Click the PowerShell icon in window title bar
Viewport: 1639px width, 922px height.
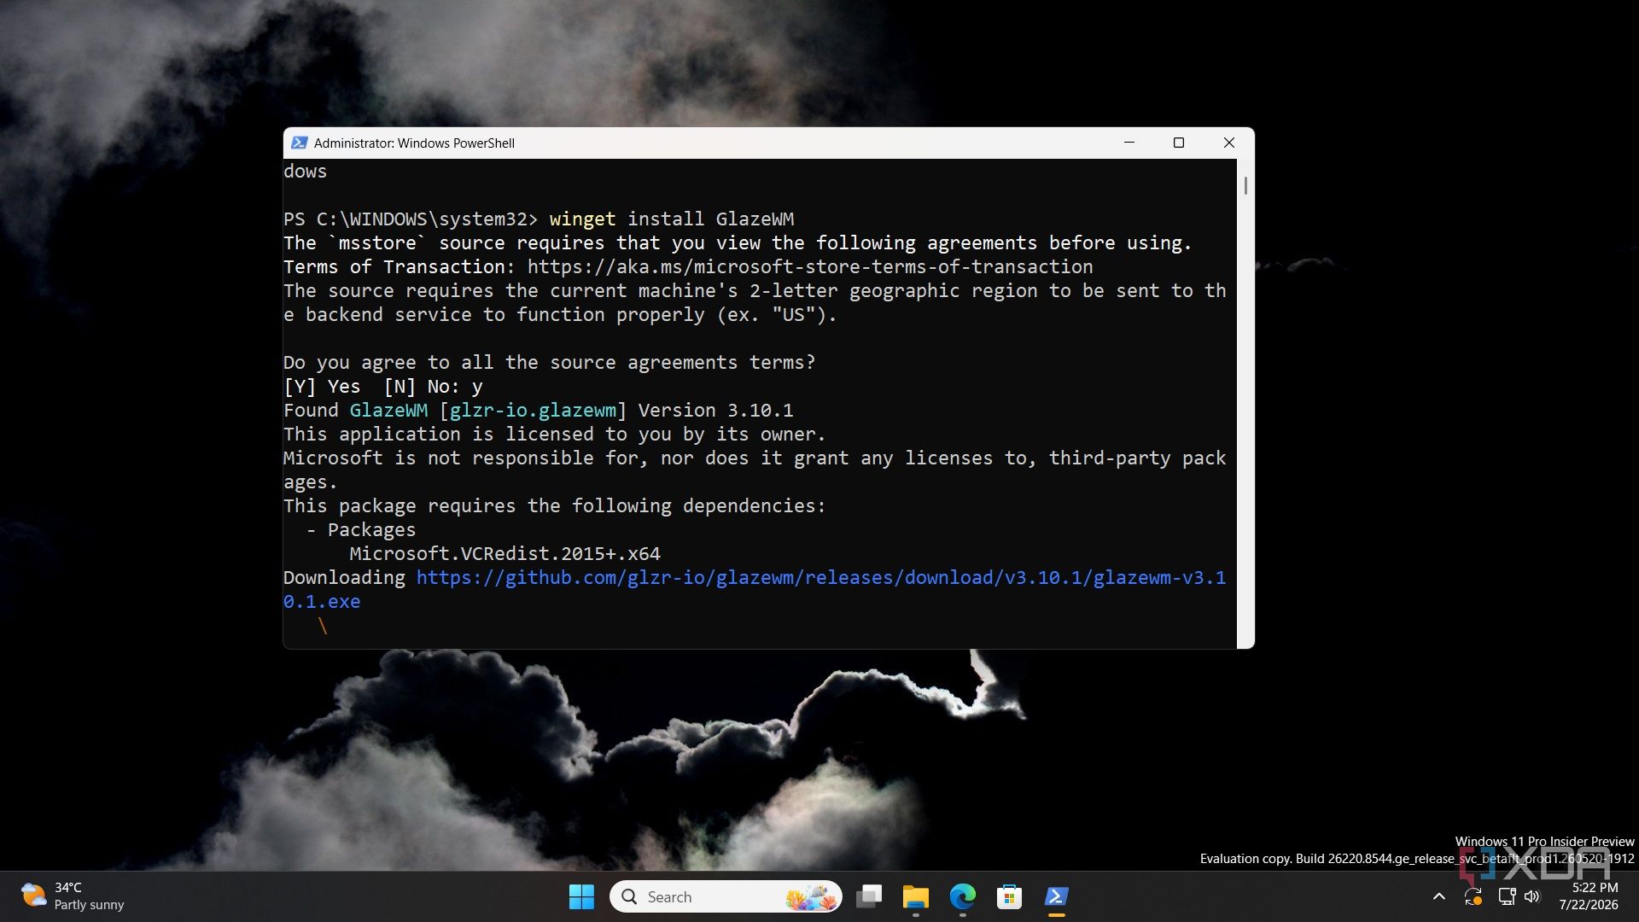coord(299,143)
